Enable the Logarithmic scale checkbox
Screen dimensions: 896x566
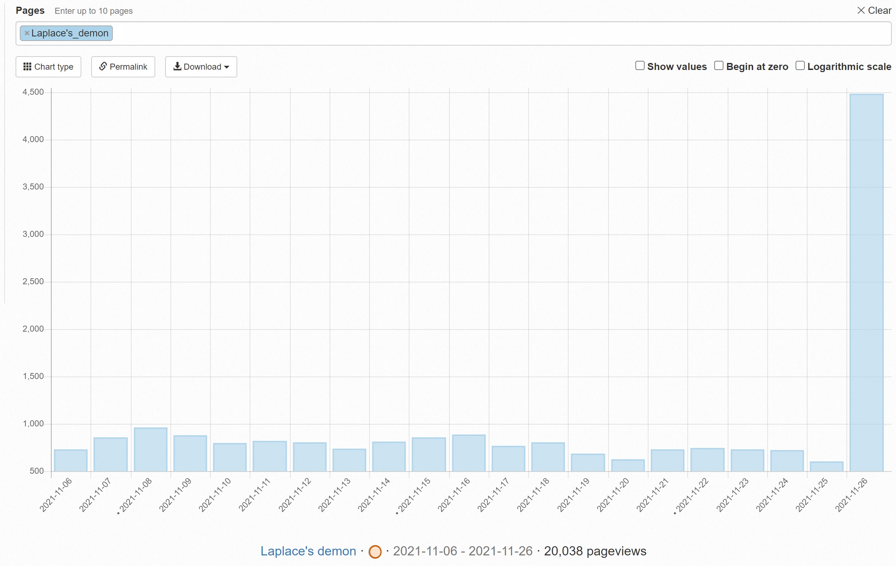click(799, 66)
